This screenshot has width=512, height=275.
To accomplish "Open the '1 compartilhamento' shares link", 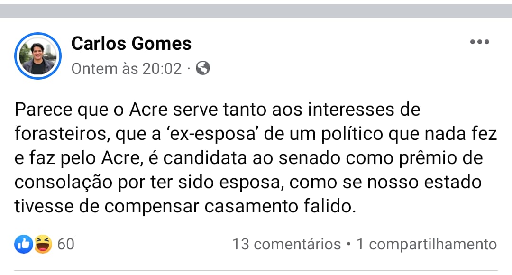I will click(426, 245).
